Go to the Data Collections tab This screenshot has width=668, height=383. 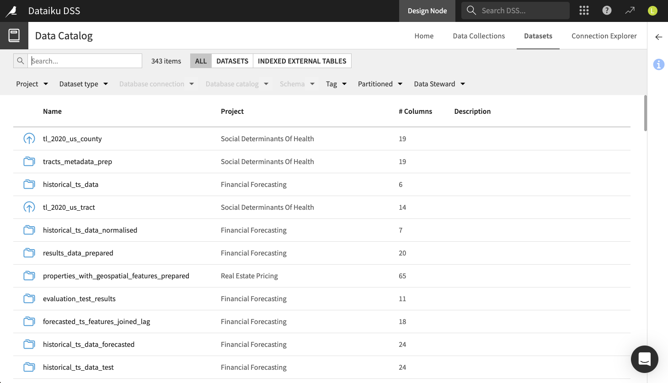pyautogui.click(x=479, y=36)
